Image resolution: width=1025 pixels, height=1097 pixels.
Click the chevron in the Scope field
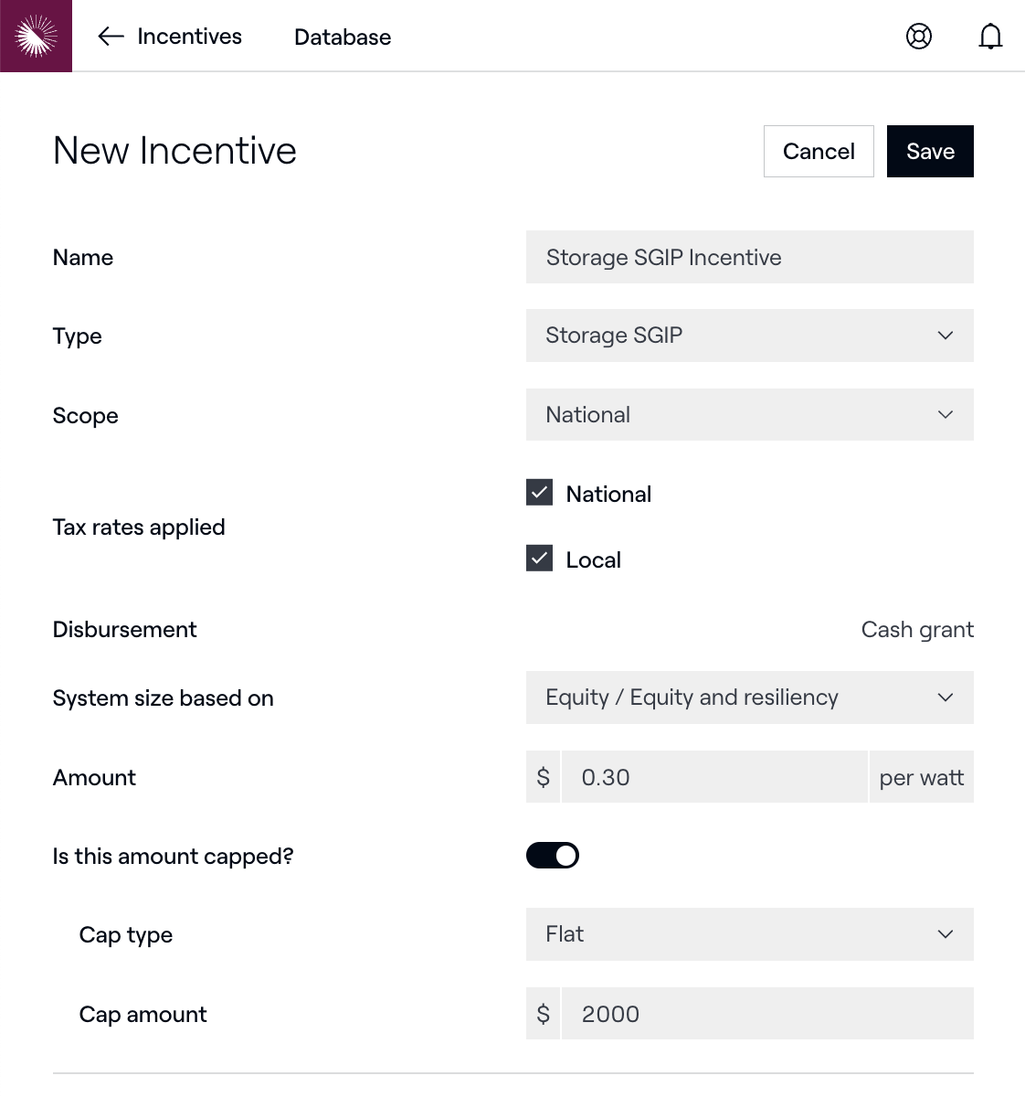tap(946, 415)
